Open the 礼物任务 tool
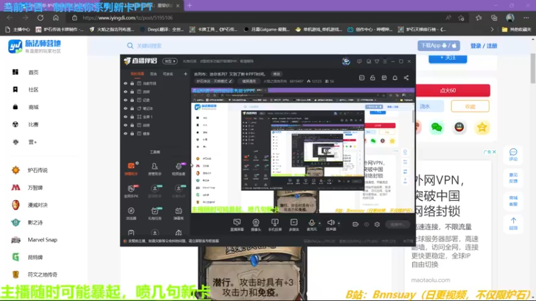 155,213
